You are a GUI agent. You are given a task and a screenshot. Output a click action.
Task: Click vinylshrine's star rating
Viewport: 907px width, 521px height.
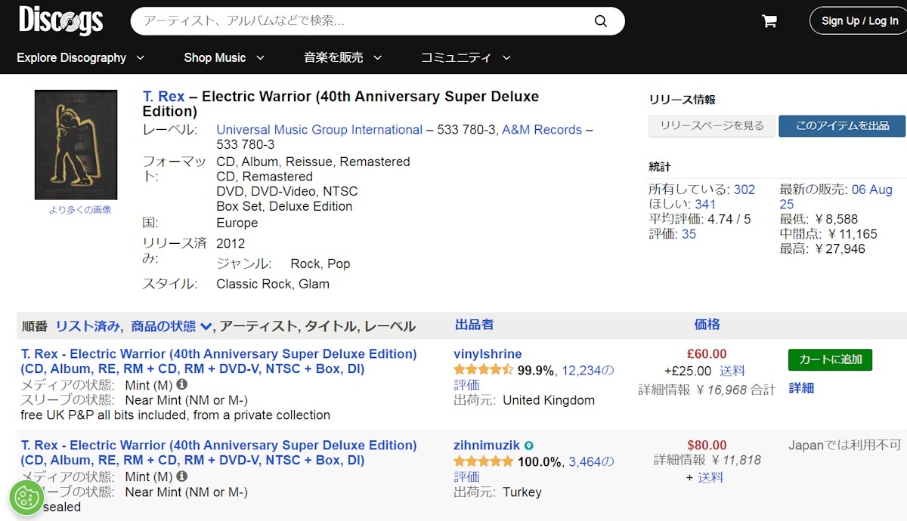483,370
